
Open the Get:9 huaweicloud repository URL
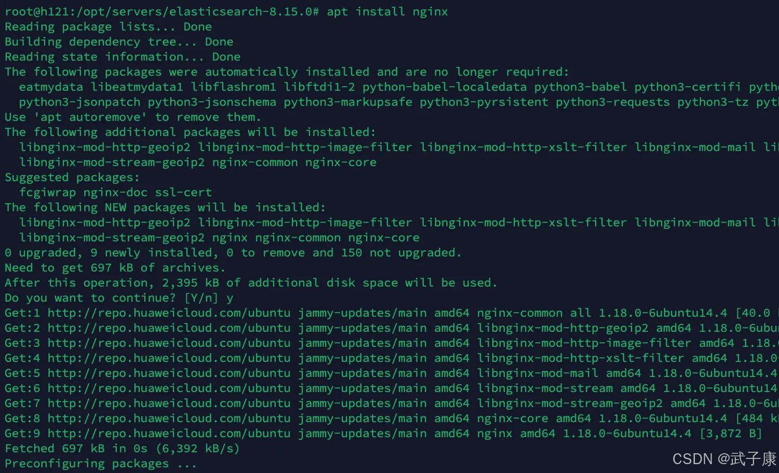(x=169, y=434)
